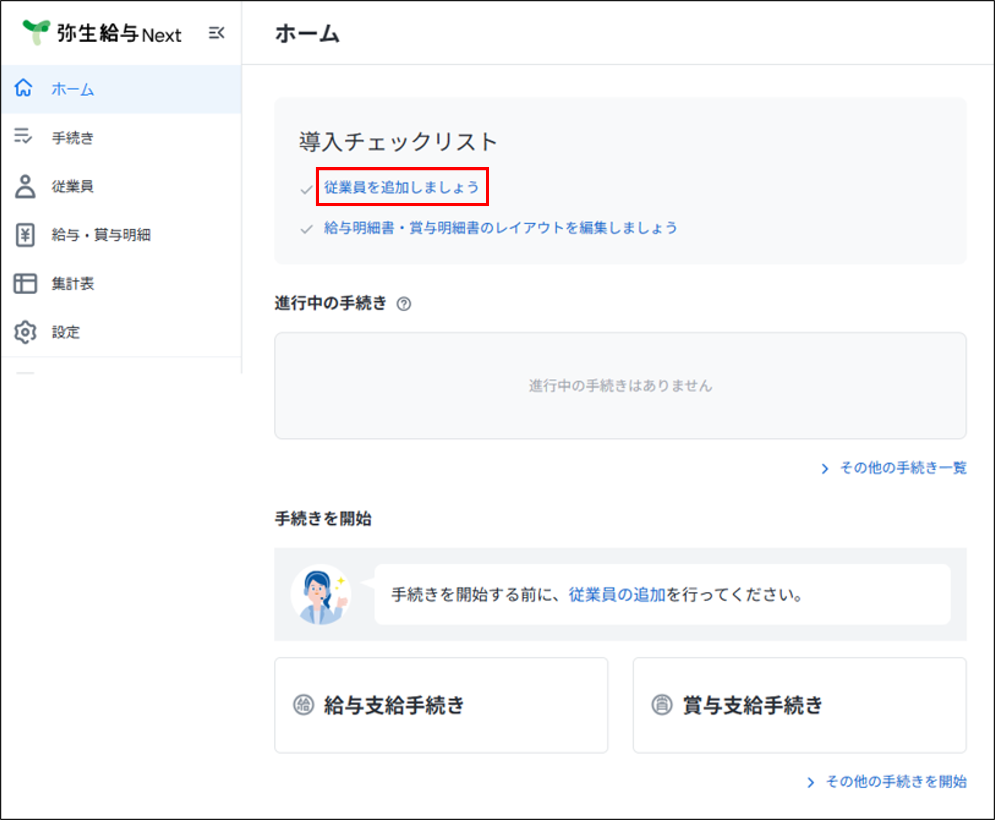Click the help icon beside 進行中の手続き
This screenshot has height=820, width=995.
404,304
